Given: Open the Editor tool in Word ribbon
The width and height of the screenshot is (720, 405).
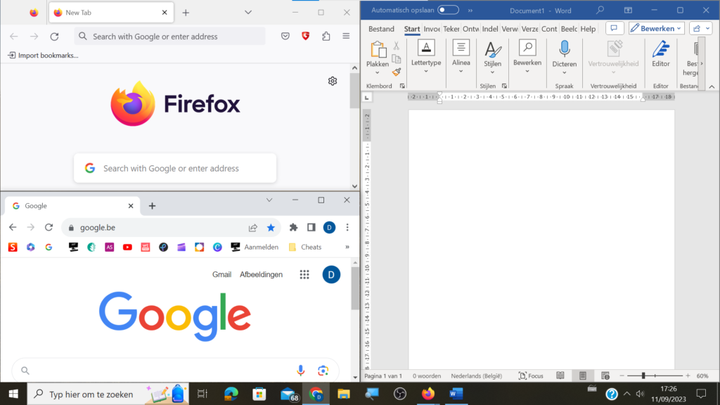Looking at the screenshot, I should [661, 54].
